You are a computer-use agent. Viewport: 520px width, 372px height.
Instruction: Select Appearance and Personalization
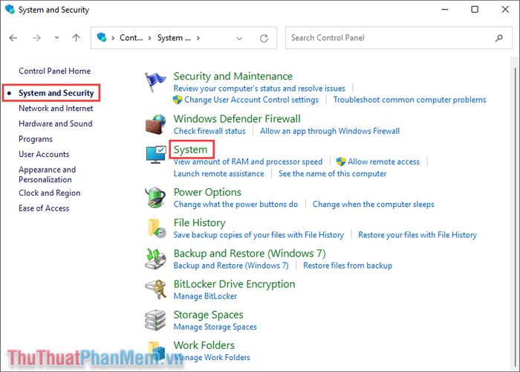(47, 174)
